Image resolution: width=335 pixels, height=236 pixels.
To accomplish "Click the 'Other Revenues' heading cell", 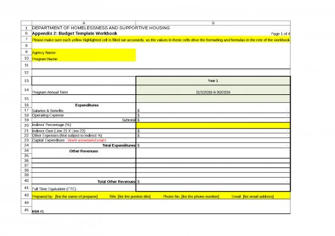I will (x=84, y=151).
